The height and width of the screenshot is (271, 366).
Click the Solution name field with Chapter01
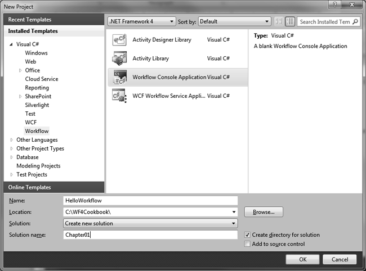coord(150,234)
